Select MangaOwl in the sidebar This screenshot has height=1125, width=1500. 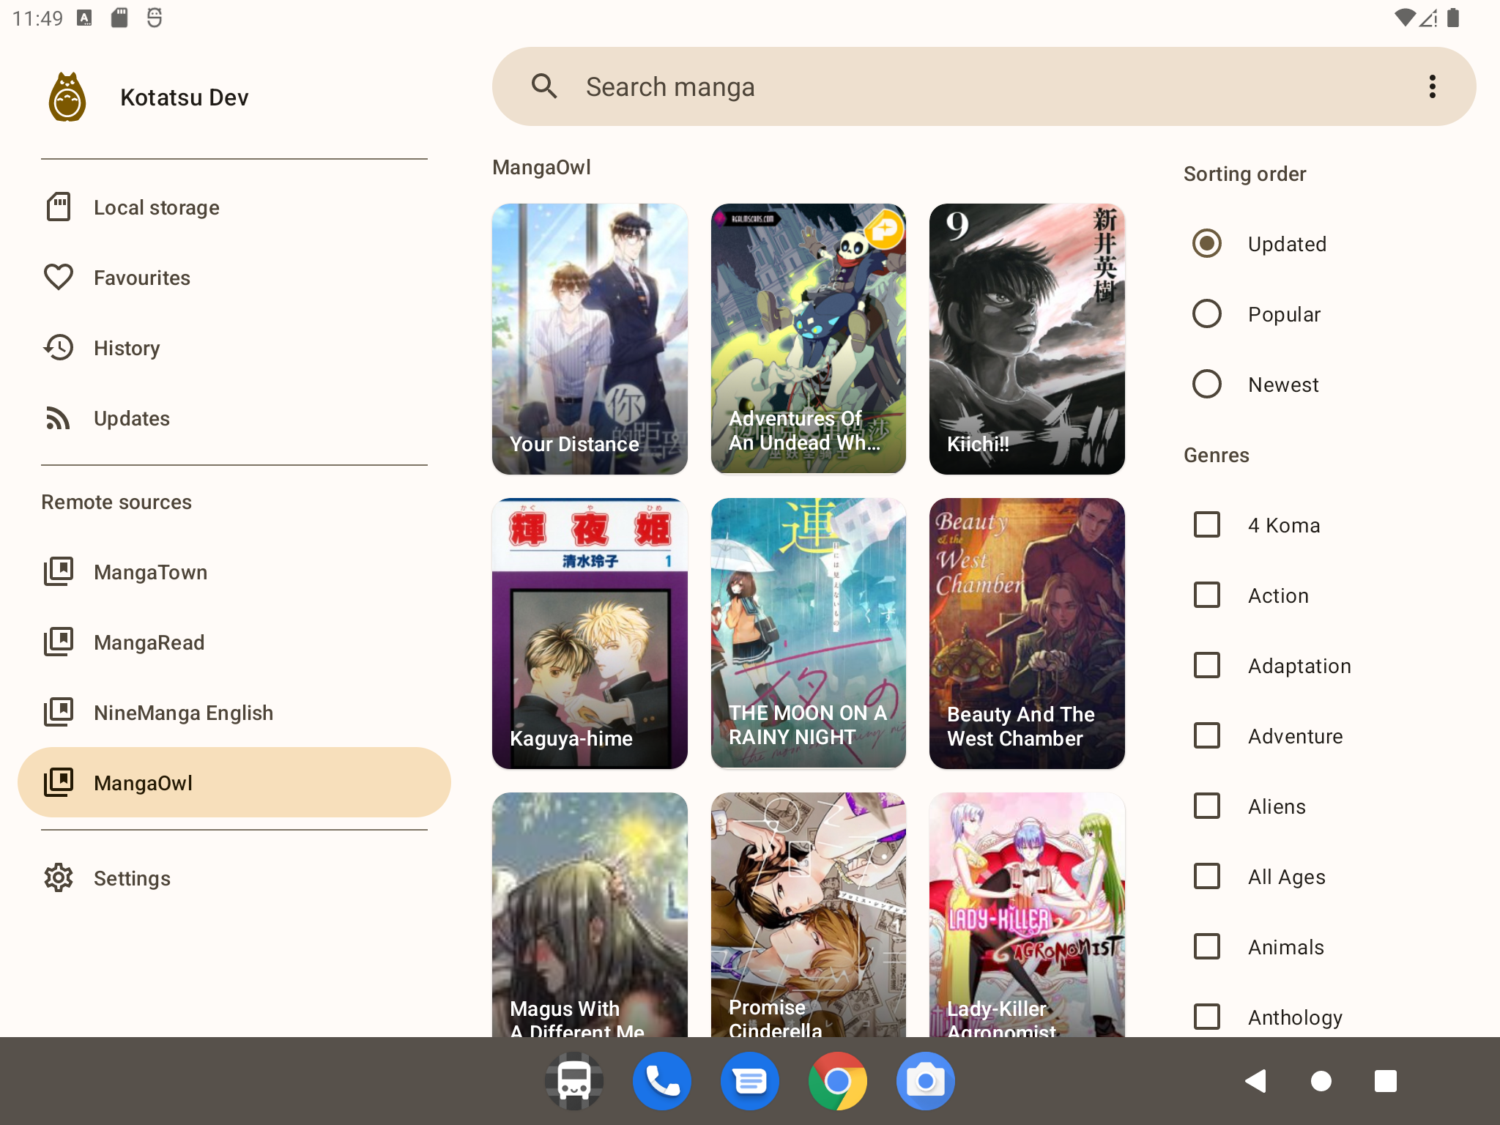pos(234,782)
